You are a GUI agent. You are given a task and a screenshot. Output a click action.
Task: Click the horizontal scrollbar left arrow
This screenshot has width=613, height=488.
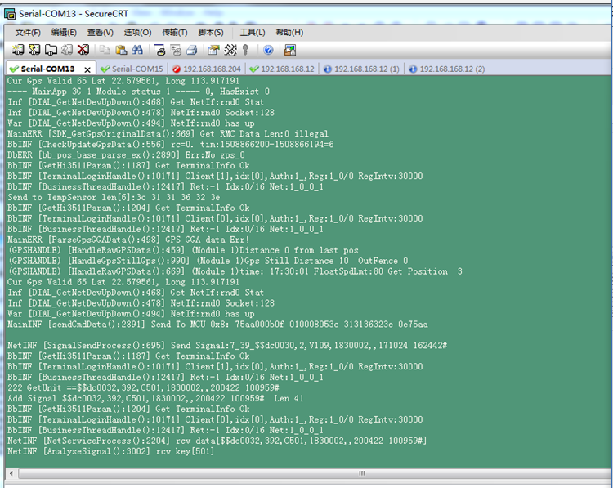coord(11,473)
